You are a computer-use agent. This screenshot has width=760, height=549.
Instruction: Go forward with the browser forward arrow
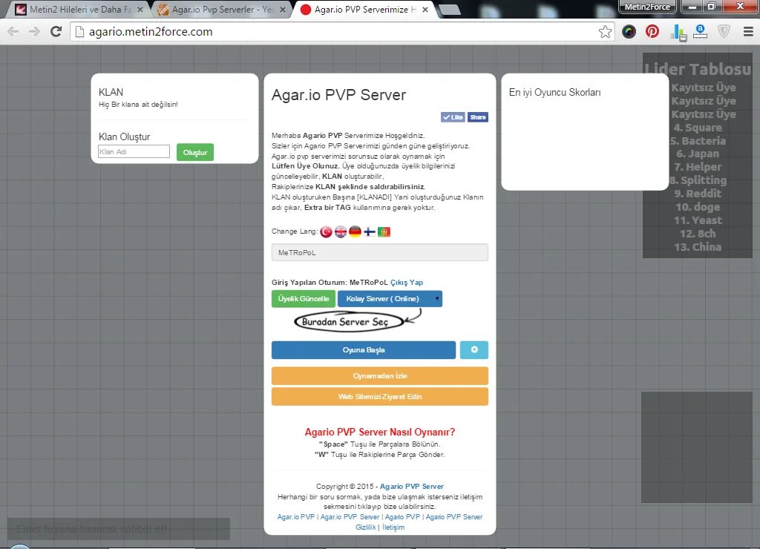coord(34,32)
